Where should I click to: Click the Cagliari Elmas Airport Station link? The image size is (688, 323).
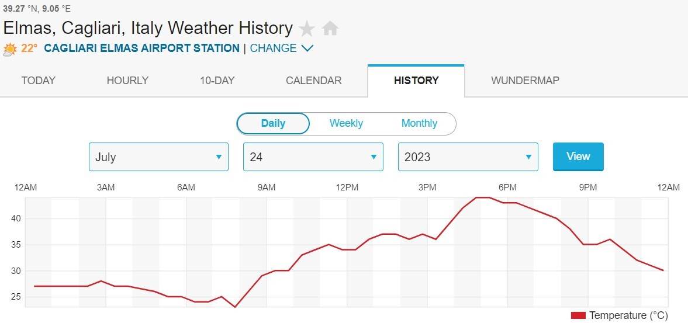[x=141, y=48]
